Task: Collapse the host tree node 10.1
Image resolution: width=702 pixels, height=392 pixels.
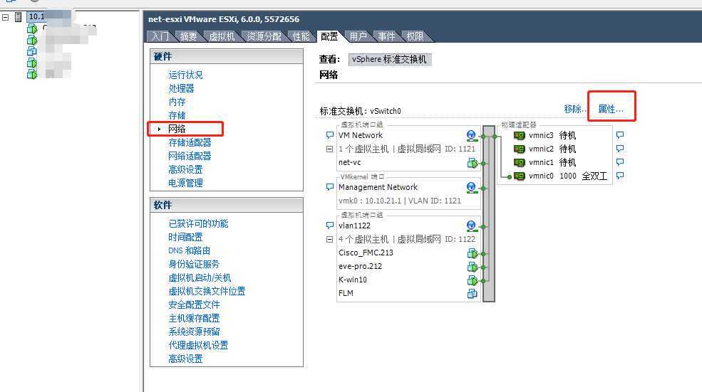Action: click(x=6, y=18)
